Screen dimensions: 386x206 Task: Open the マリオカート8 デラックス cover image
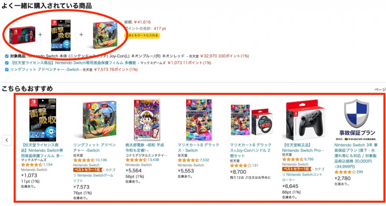199,120
